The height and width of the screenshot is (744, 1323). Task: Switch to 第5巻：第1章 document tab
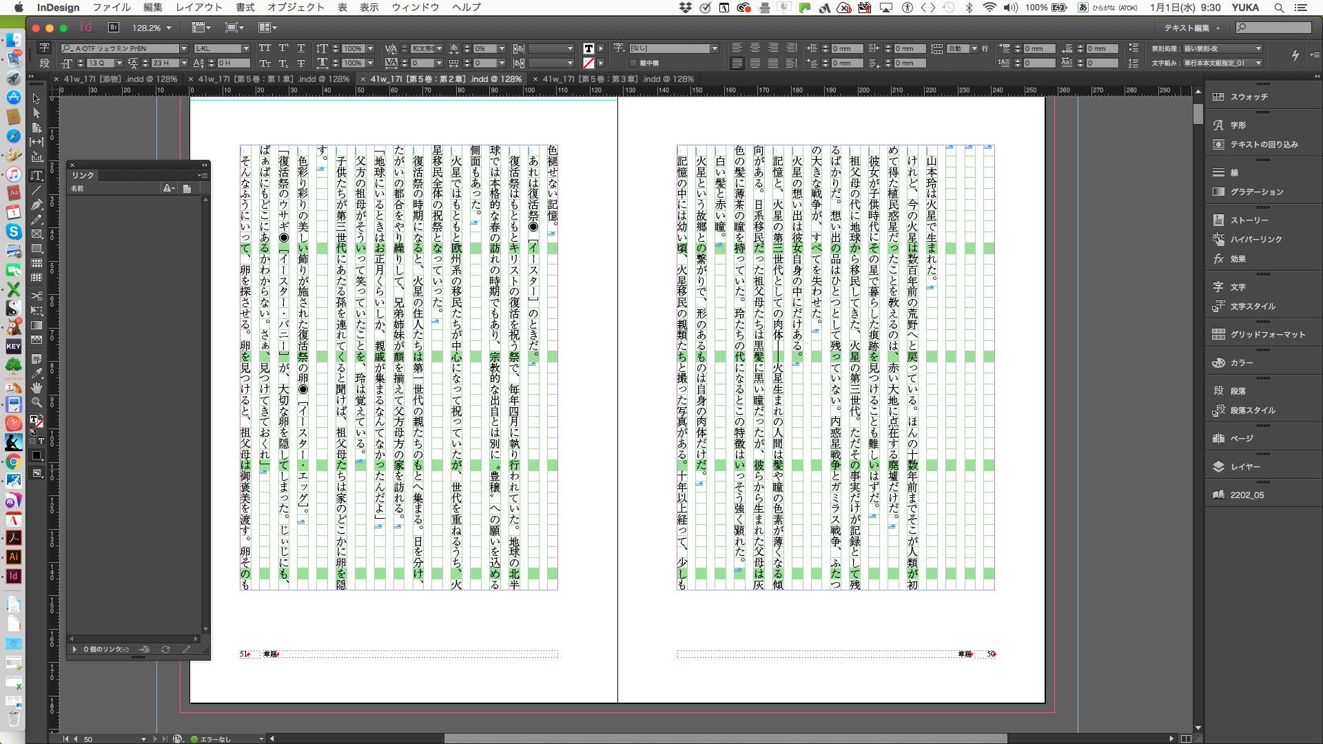click(274, 79)
